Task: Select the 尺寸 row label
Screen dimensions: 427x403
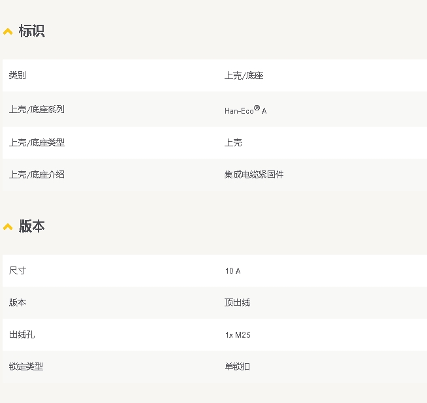Action: click(18, 270)
